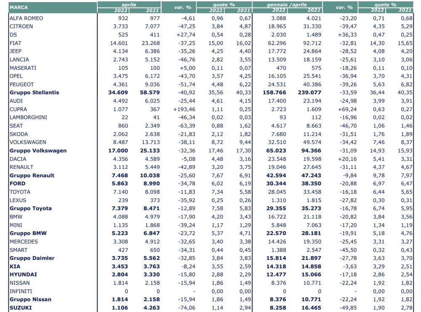Select Gruppo Volkswagen value '65.023'

point(276,150)
